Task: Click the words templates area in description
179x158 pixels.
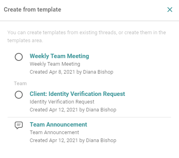Action: (x=25, y=40)
